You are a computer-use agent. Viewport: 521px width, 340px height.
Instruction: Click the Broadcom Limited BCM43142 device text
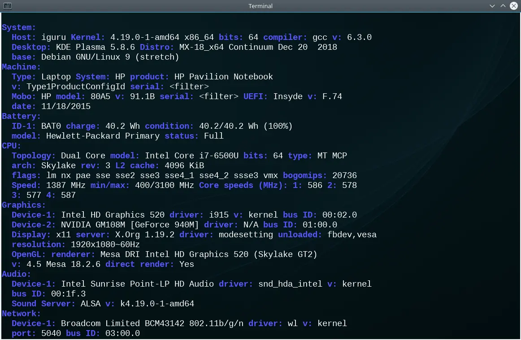tap(122, 324)
